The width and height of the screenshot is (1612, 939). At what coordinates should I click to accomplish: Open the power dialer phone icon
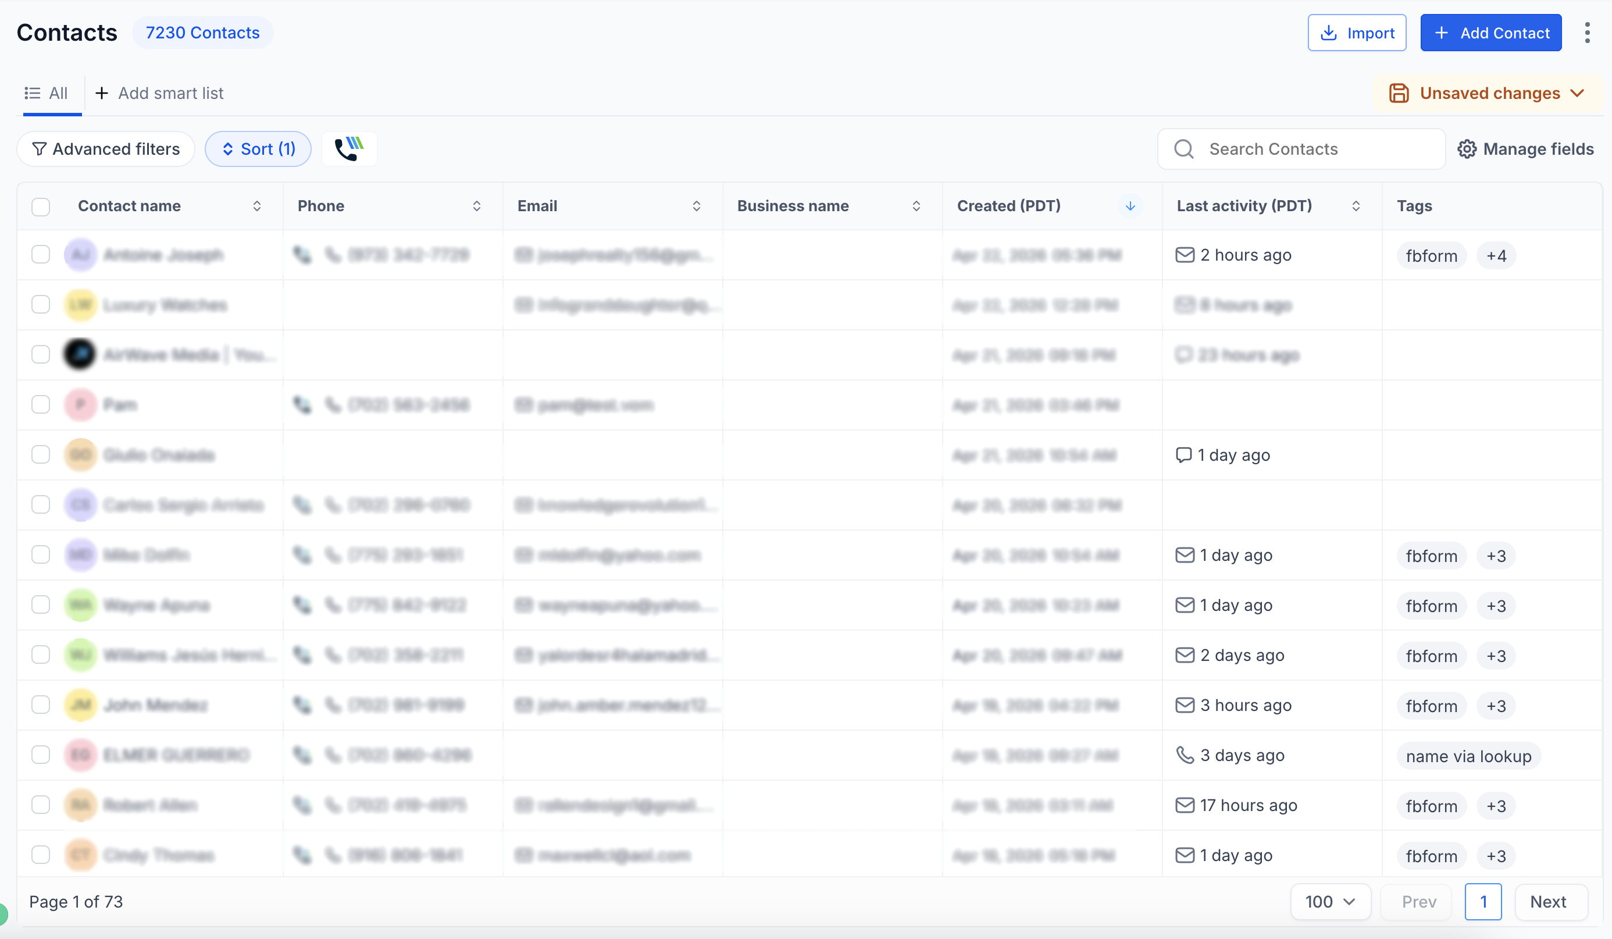[349, 148]
